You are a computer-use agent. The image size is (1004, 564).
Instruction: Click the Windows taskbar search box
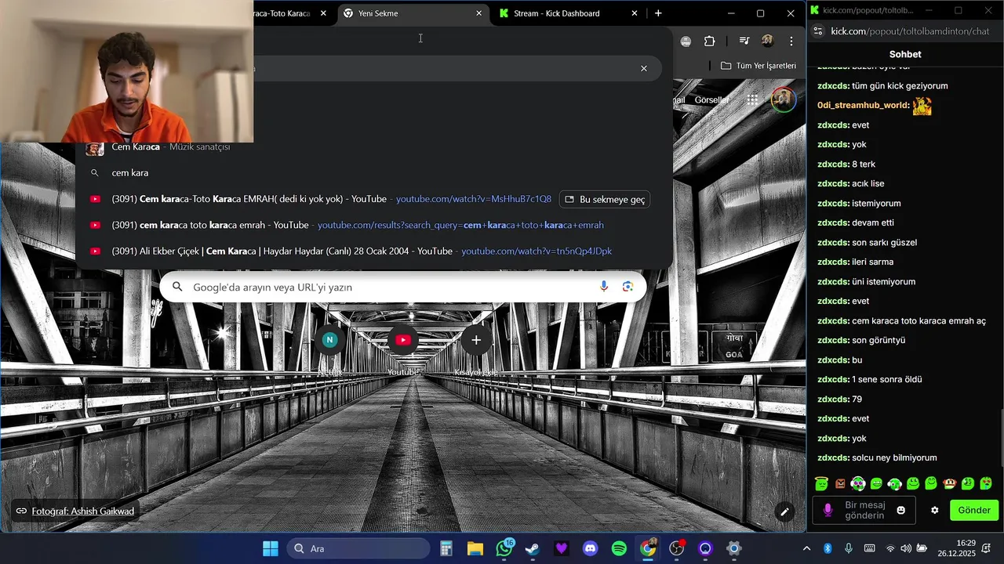click(358, 548)
